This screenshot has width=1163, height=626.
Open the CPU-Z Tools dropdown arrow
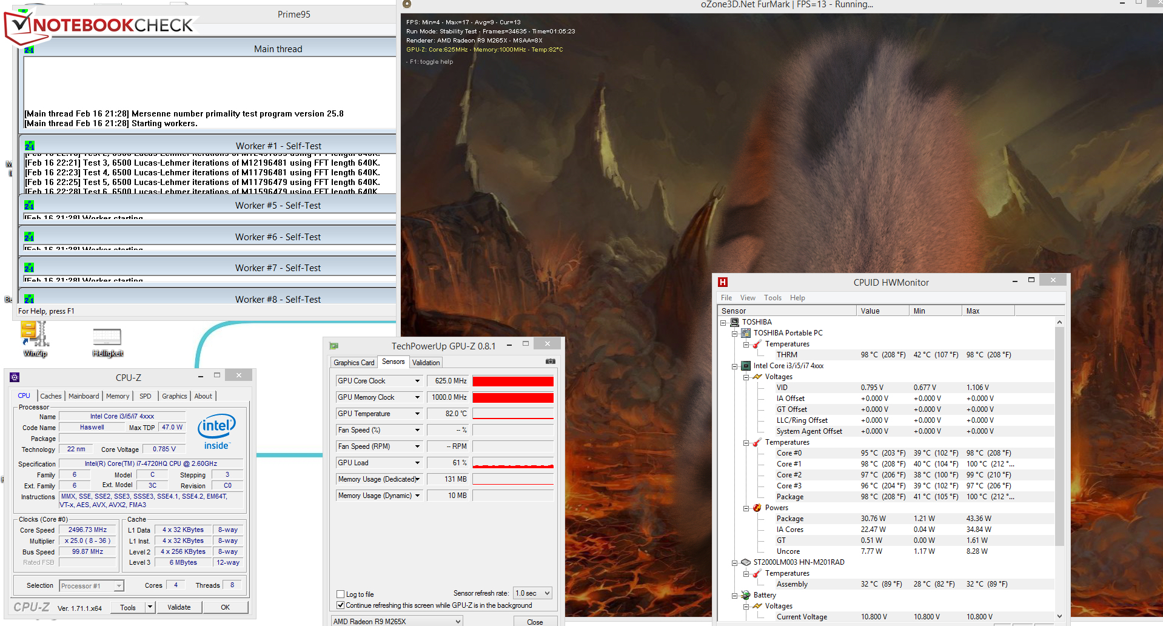click(150, 607)
